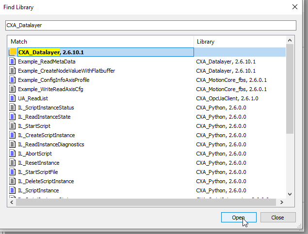Select the IL_AbortScript entry
Image resolution: width=308 pixels, height=234 pixels.
(35, 154)
